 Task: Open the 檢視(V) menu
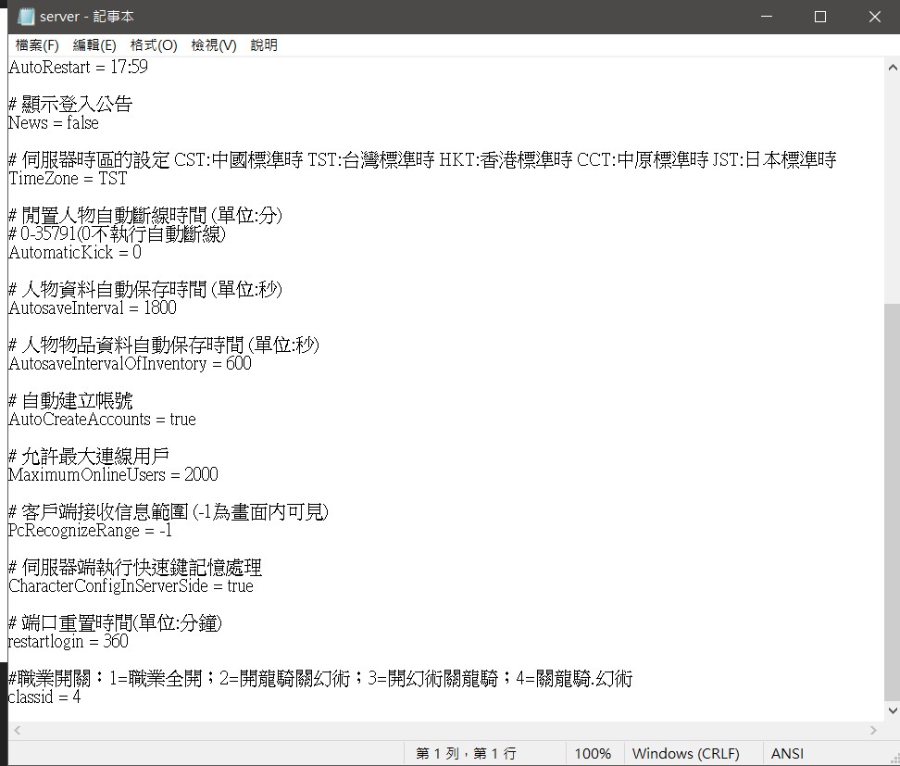[x=214, y=45]
